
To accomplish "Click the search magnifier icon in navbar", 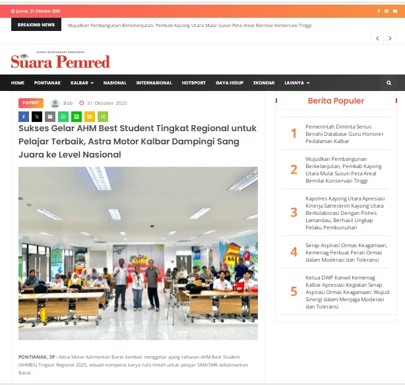I will click(389, 83).
